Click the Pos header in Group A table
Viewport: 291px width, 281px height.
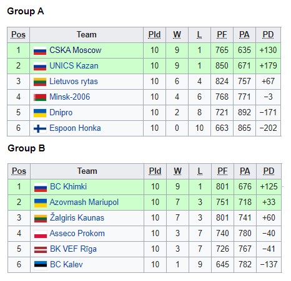click(x=18, y=35)
